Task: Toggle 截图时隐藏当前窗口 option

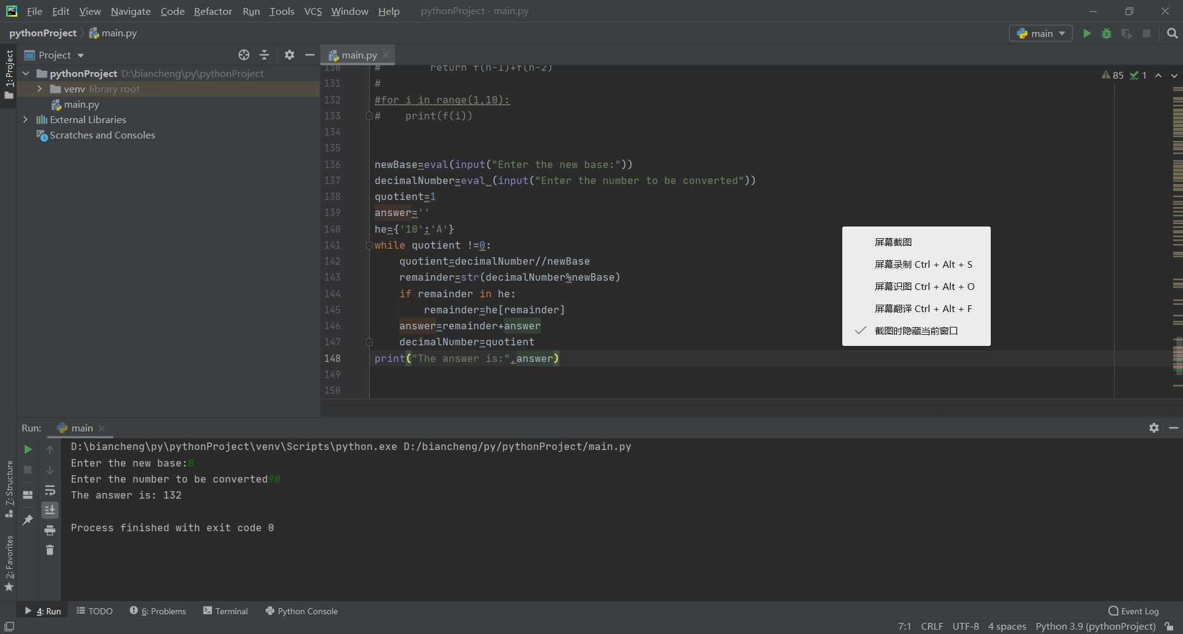Action: pos(916,331)
